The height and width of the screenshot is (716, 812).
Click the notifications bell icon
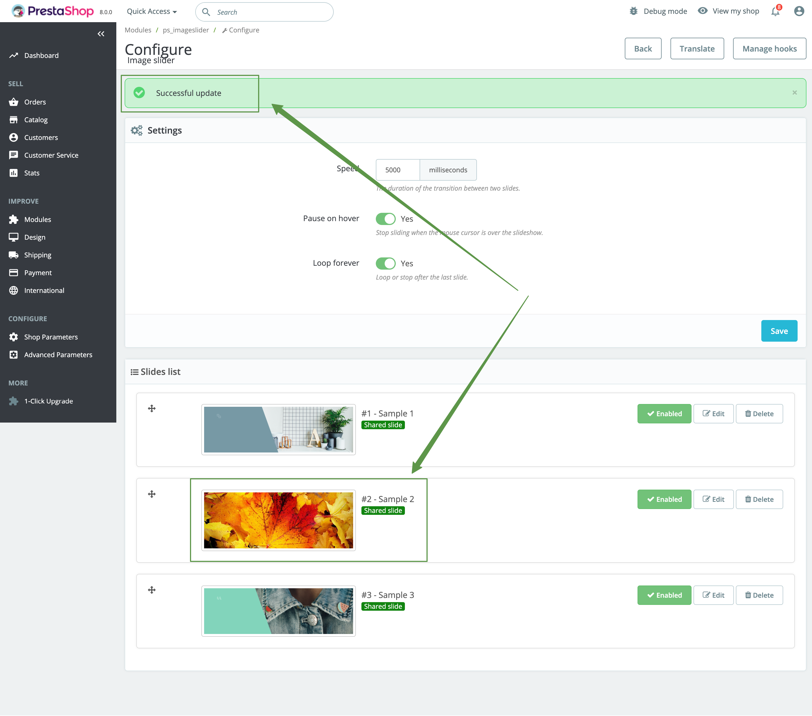click(775, 12)
